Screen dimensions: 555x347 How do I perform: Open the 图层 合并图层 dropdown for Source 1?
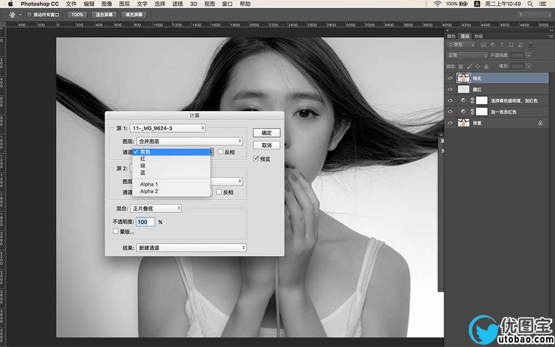pos(189,141)
